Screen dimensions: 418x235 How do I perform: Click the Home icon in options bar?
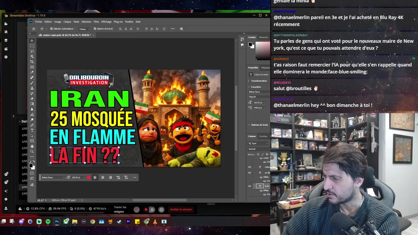coord(34,29)
